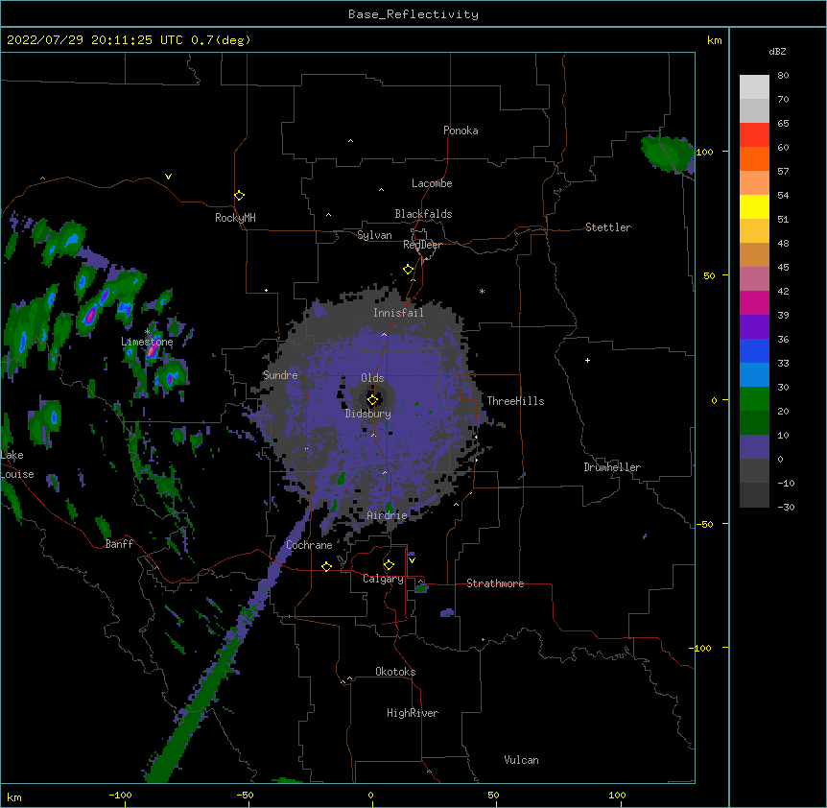Click the asterisk marker above Limestone
Viewport: 827px width, 808px height.
[x=148, y=332]
